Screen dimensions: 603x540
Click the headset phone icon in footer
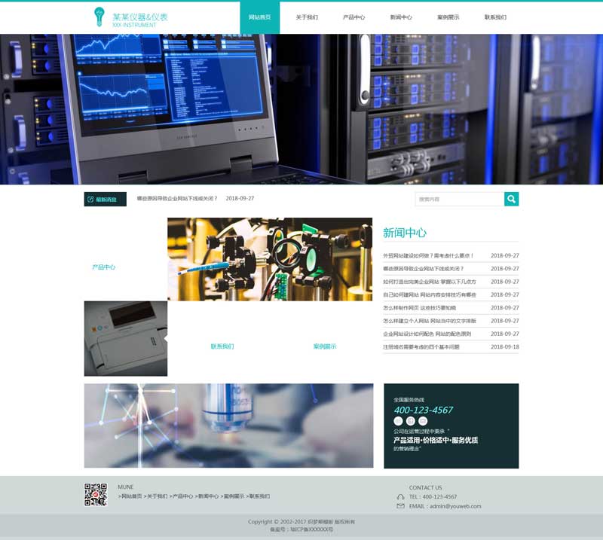tap(400, 497)
